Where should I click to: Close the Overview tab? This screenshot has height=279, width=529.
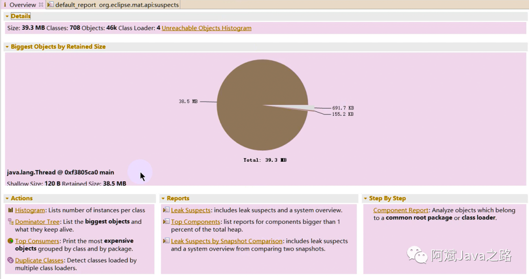pos(41,5)
